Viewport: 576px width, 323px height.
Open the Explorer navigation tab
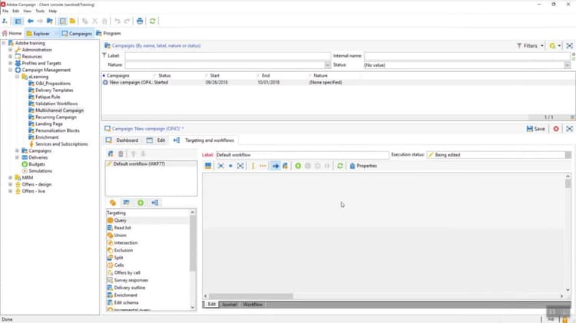coord(38,34)
